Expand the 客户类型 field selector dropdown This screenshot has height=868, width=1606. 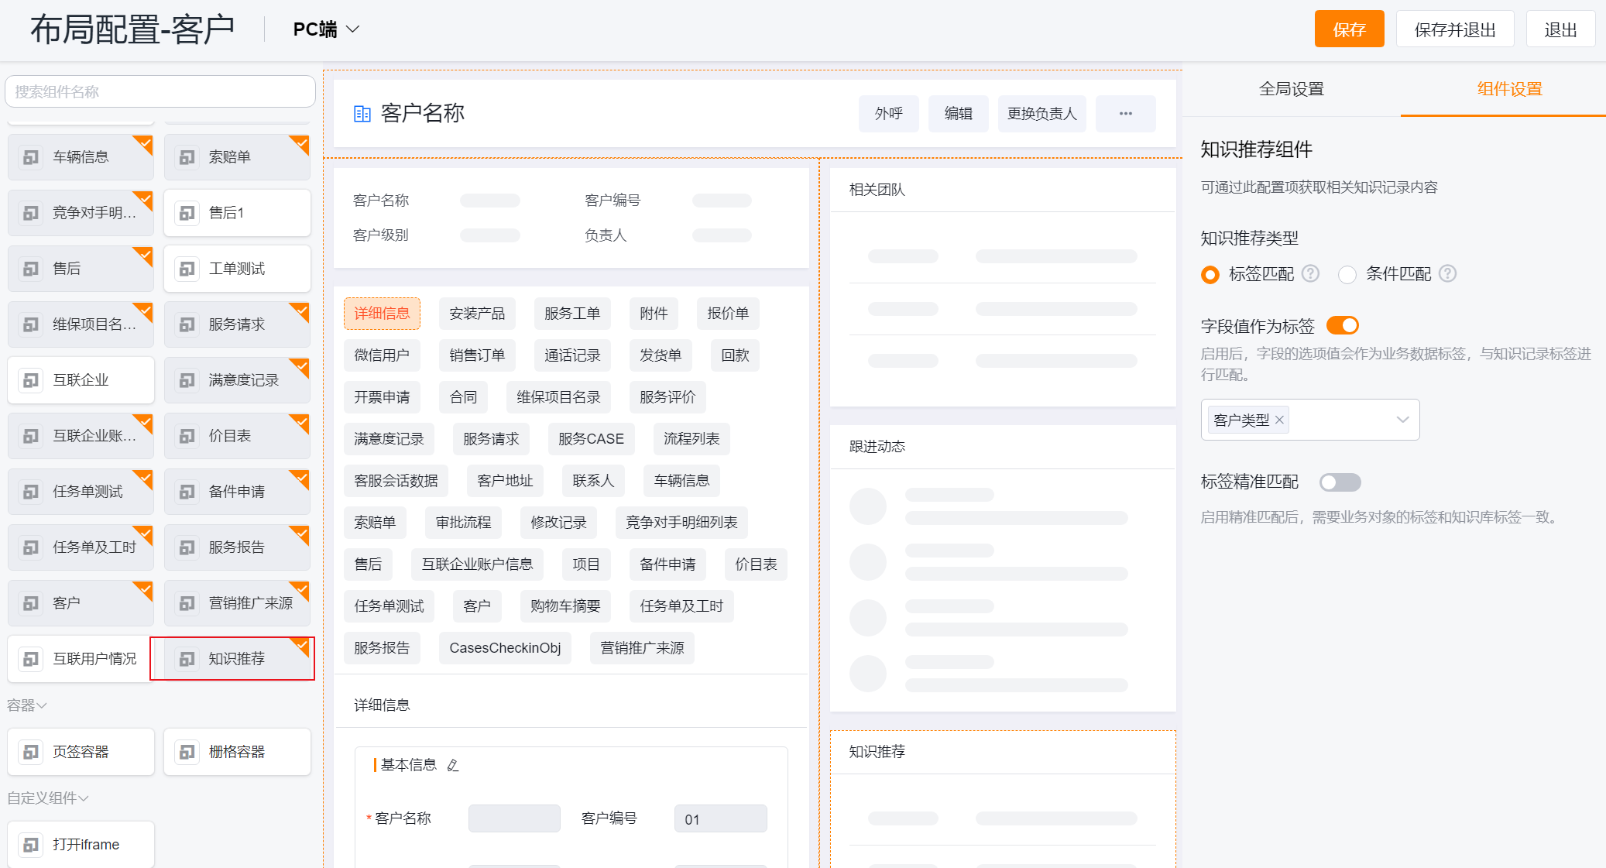pos(1402,420)
